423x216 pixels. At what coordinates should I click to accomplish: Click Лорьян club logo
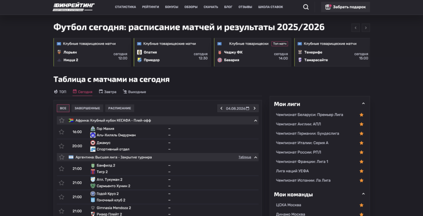[59, 52]
